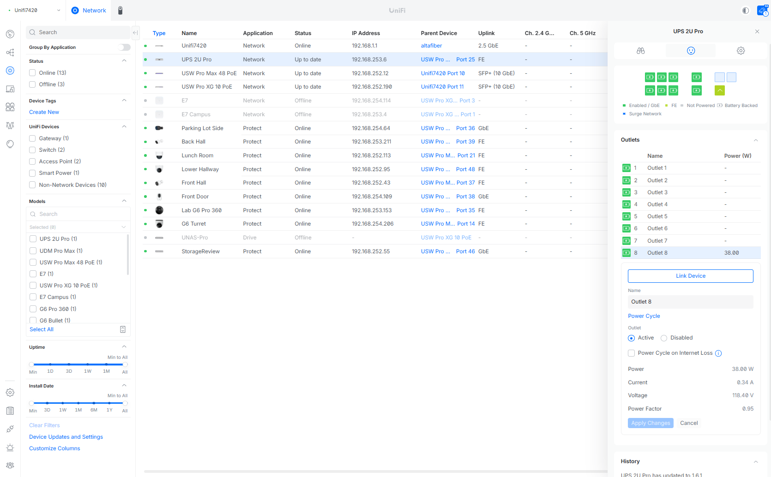Viewport: 771px width, 477px height.
Task: Open the Network application tab
Action: point(89,10)
